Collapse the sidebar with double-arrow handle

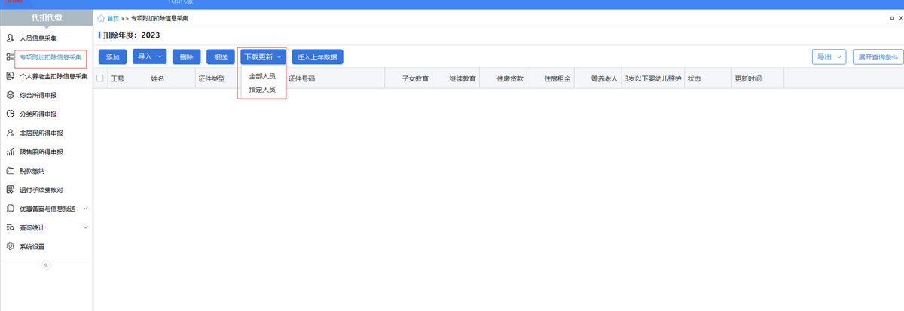tap(46, 265)
